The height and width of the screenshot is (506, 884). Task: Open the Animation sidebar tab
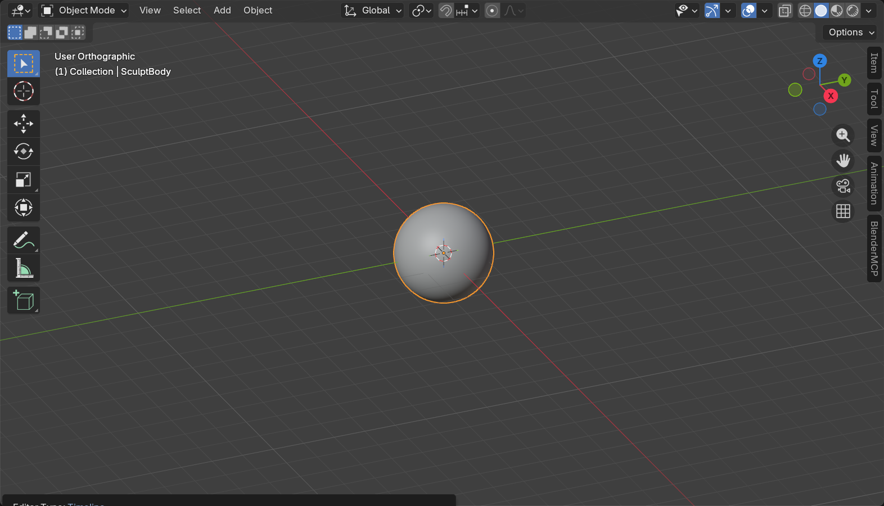tap(874, 183)
